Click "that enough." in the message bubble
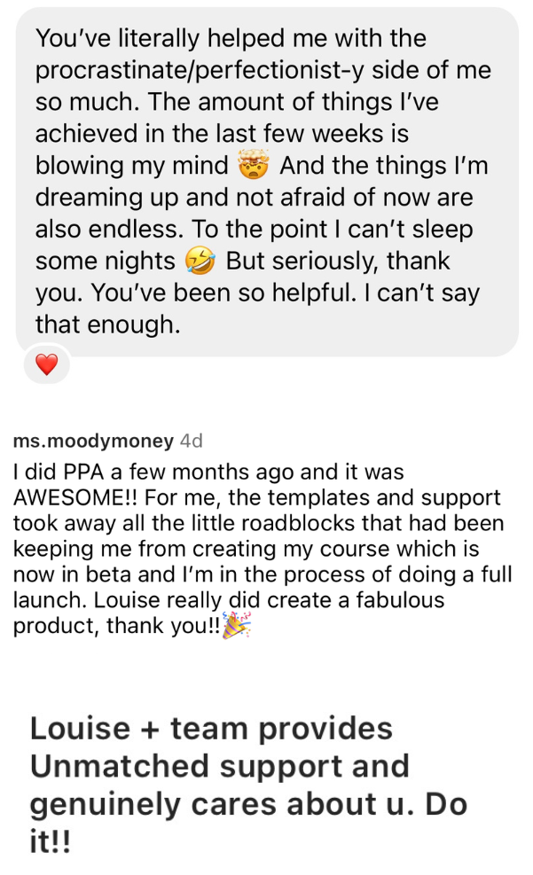The width and height of the screenshot is (533, 875). pos(107,325)
